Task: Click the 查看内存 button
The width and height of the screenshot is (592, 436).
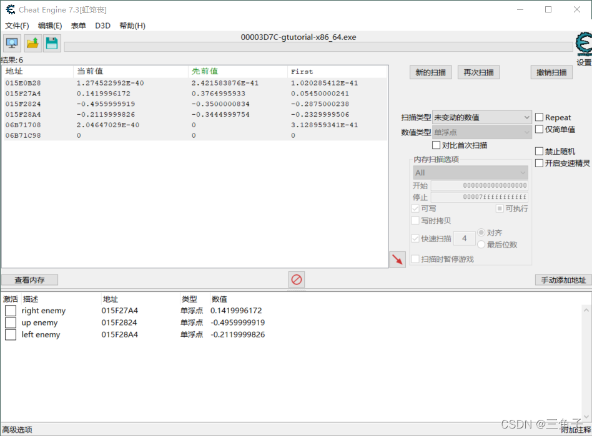Action: click(x=29, y=280)
